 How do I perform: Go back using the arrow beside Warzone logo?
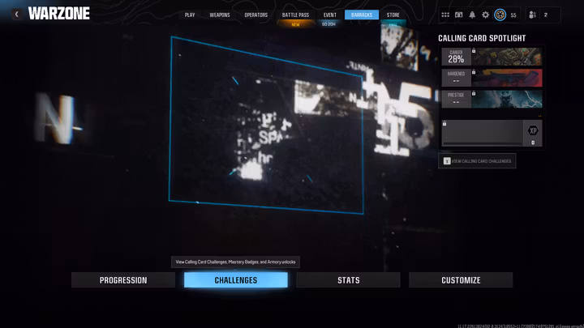pos(16,14)
